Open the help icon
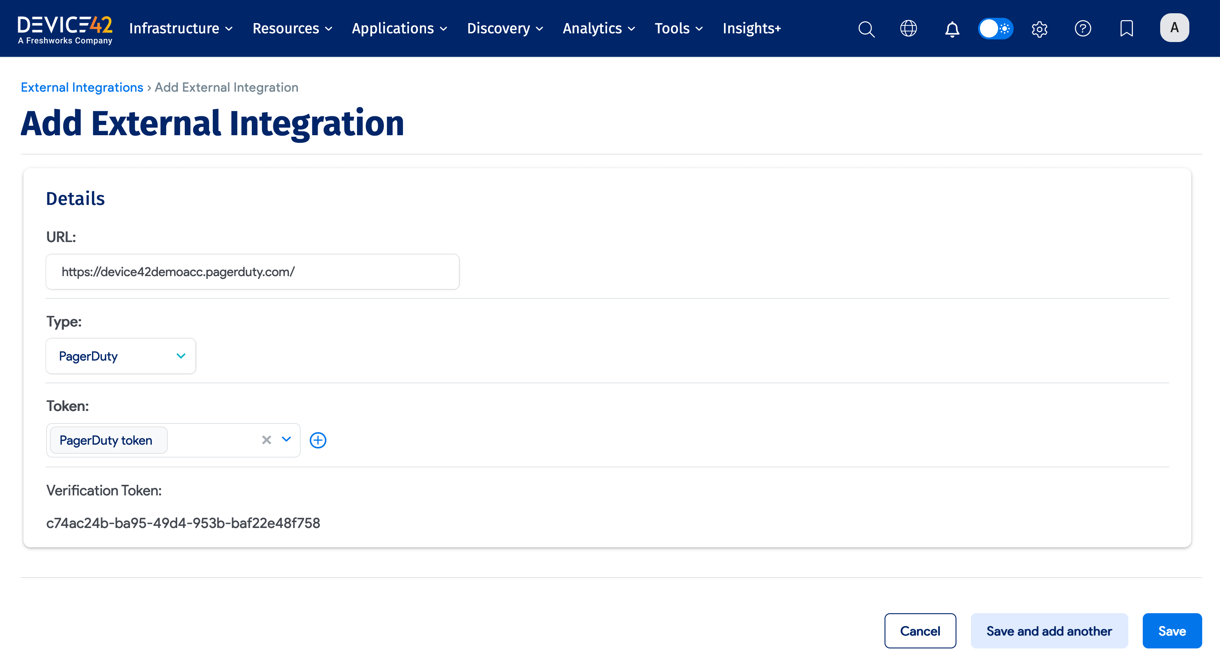The image size is (1220, 656). click(x=1083, y=29)
